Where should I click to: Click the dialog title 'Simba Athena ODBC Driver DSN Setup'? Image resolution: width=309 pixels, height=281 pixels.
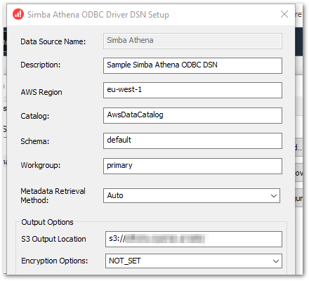tap(98, 15)
